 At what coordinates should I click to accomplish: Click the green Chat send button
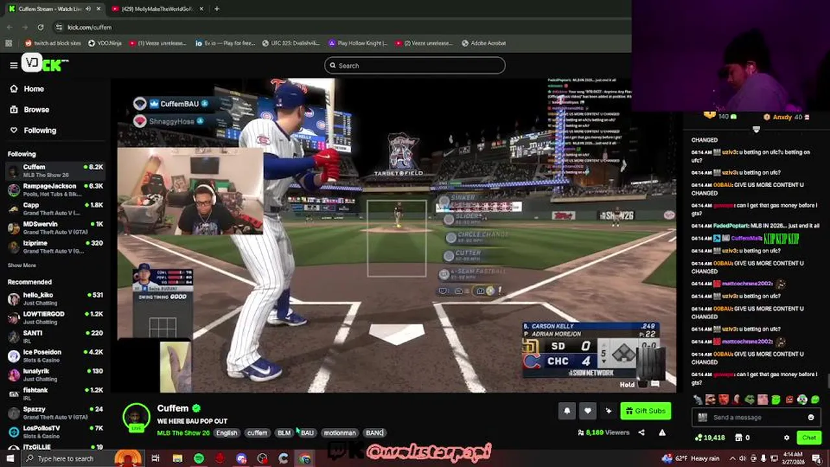point(809,438)
